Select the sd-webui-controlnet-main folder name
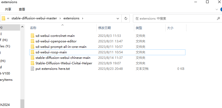This screenshot has height=108, width=222. coord(55,36)
